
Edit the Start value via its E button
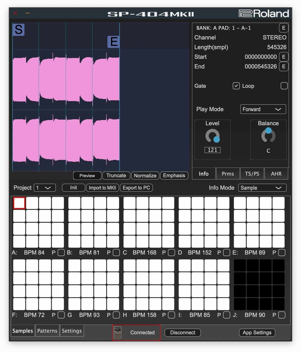click(x=283, y=57)
